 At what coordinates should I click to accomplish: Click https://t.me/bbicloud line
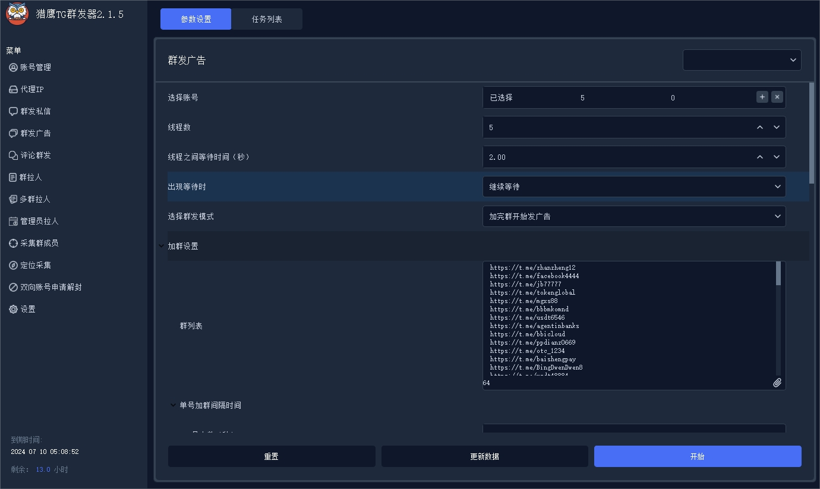tap(527, 334)
